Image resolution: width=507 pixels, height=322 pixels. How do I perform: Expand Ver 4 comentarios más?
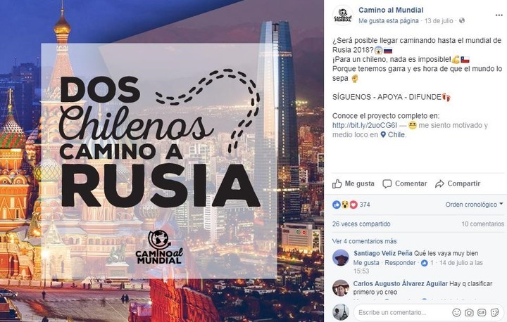point(365,241)
